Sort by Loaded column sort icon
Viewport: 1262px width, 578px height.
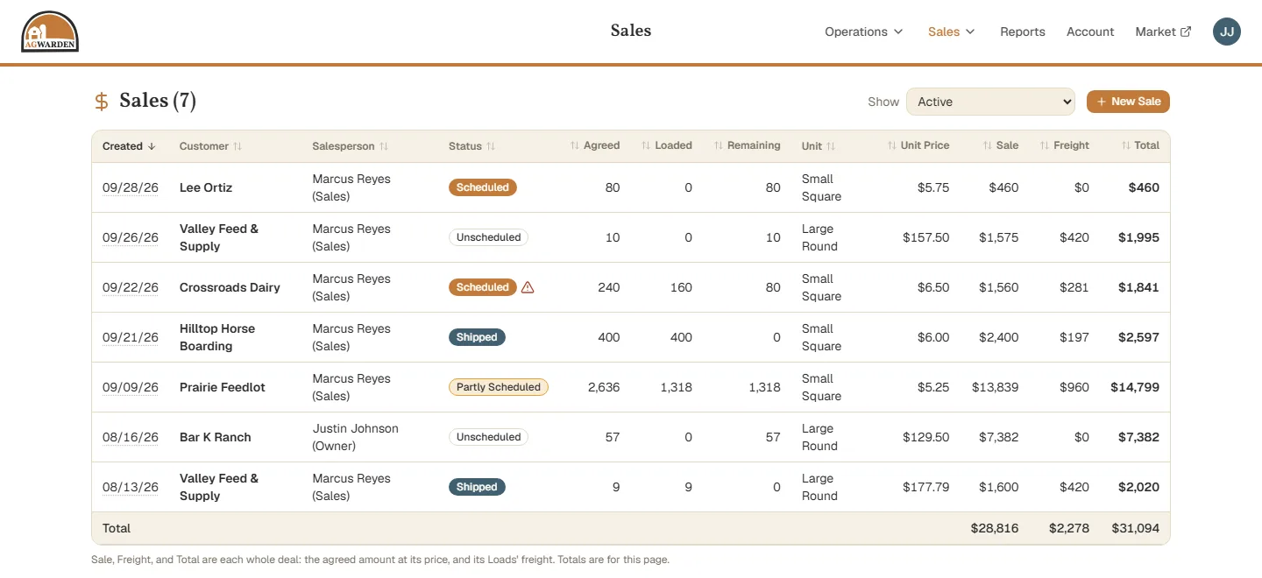[646, 145]
